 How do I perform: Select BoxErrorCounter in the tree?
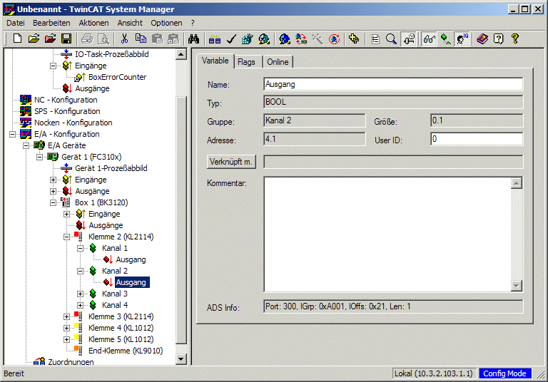(117, 77)
